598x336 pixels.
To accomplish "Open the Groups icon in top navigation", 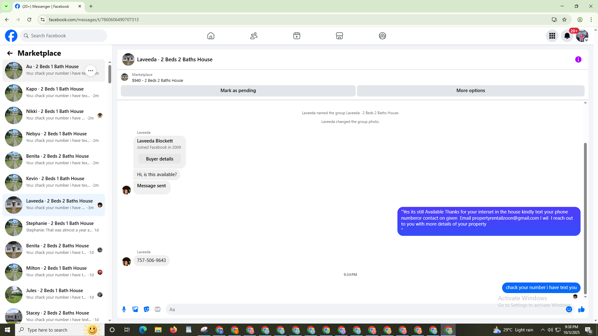I will [382, 36].
